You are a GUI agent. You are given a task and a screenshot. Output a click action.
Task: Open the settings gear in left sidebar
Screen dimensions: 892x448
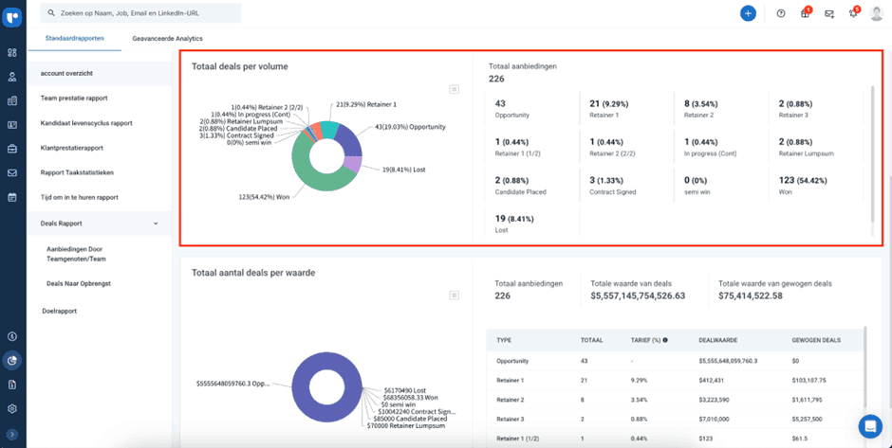pyautogui.click(x=12, y=408)
